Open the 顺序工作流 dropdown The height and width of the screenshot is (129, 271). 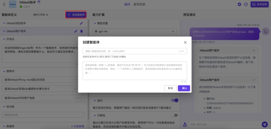[41, 15]
